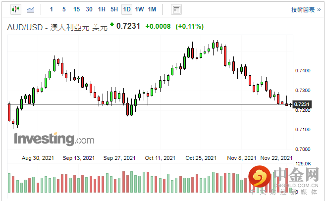Click the 0.7231 price marker on axis
Image resolution: width=326 pixels, height=201 pixels.
[x=302, y=104]
